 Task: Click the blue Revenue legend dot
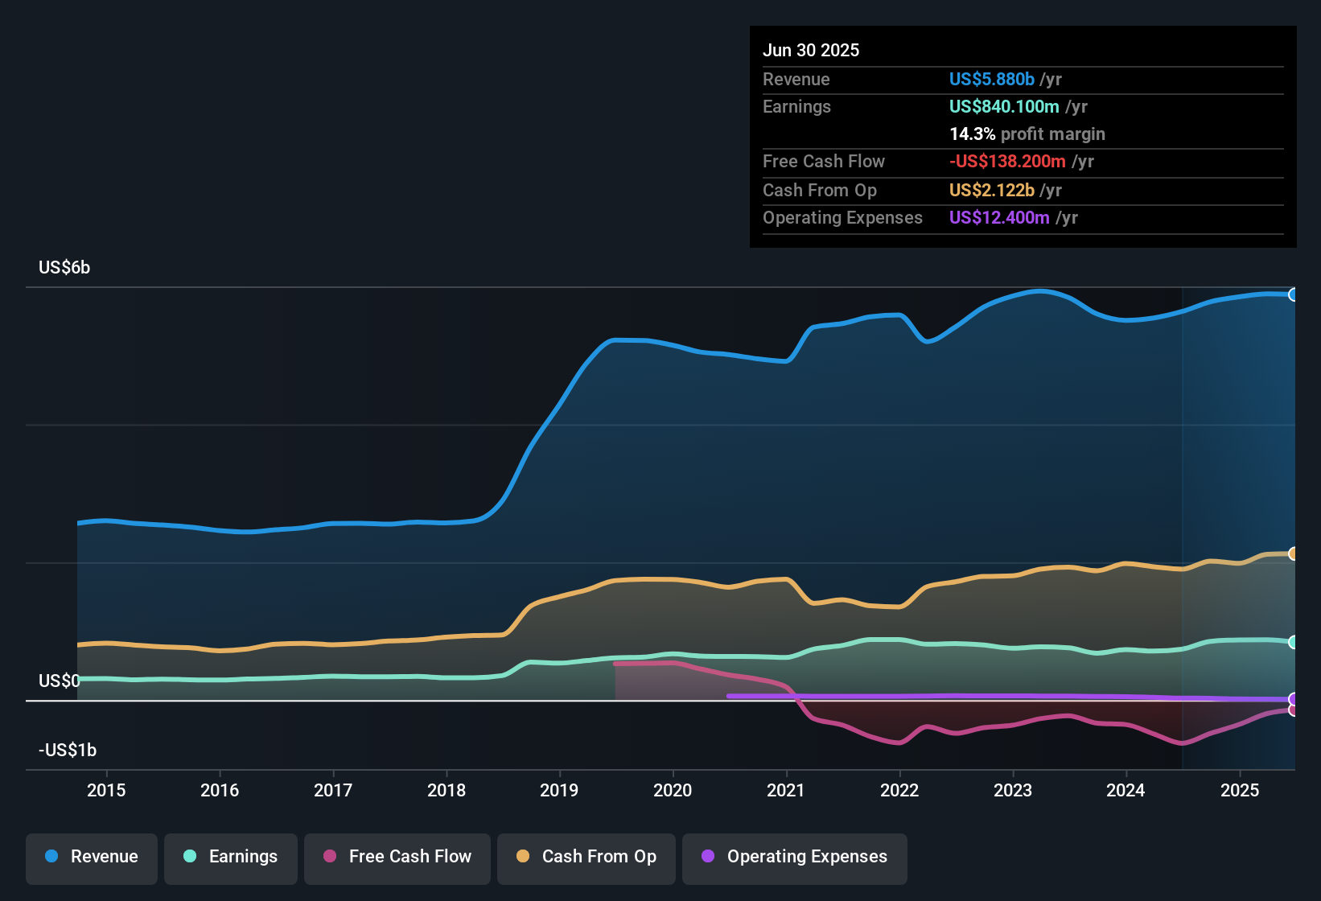[51, 856]
